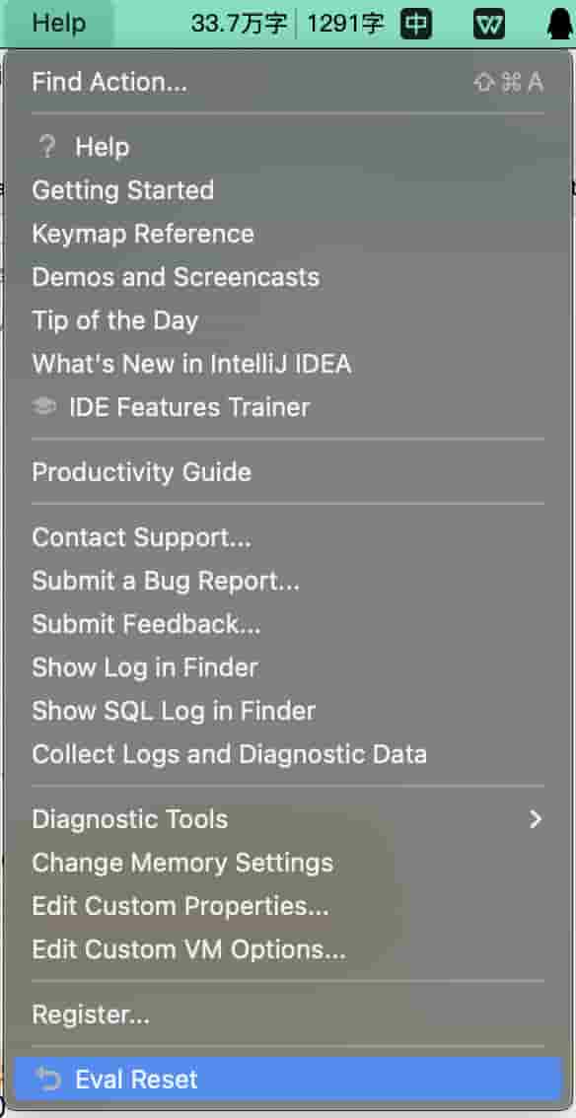Screen dimensions: 576x1118
Task: Select Find Action... menu entry
Action: coord(288,83)
